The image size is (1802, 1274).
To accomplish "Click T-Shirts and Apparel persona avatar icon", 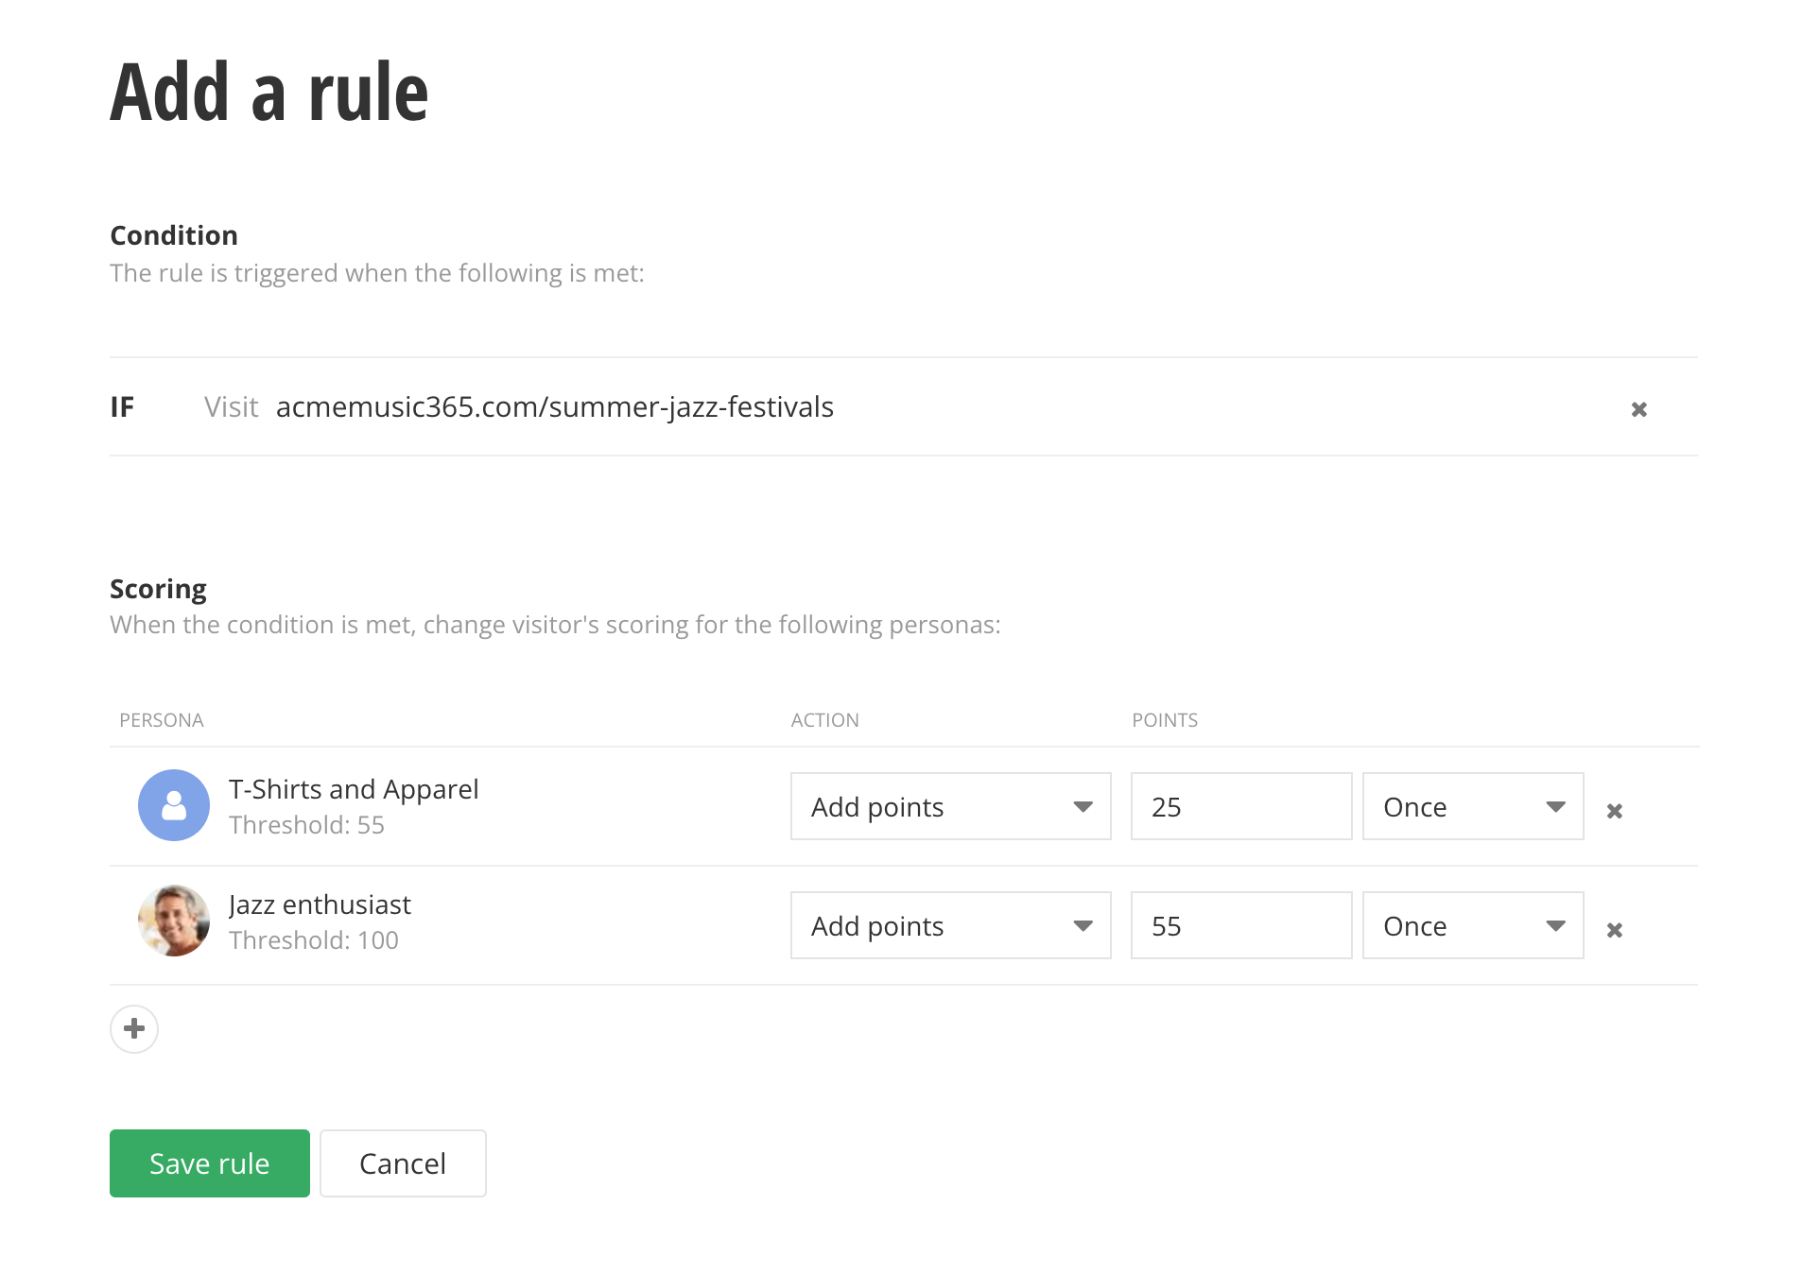I will tap(174, 805).
